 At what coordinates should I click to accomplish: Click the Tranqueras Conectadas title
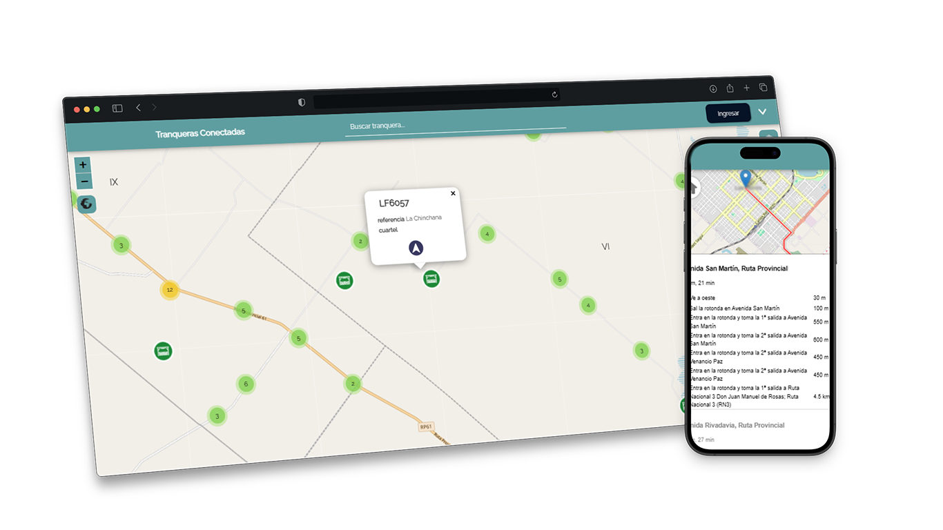[x=200, y=132]
